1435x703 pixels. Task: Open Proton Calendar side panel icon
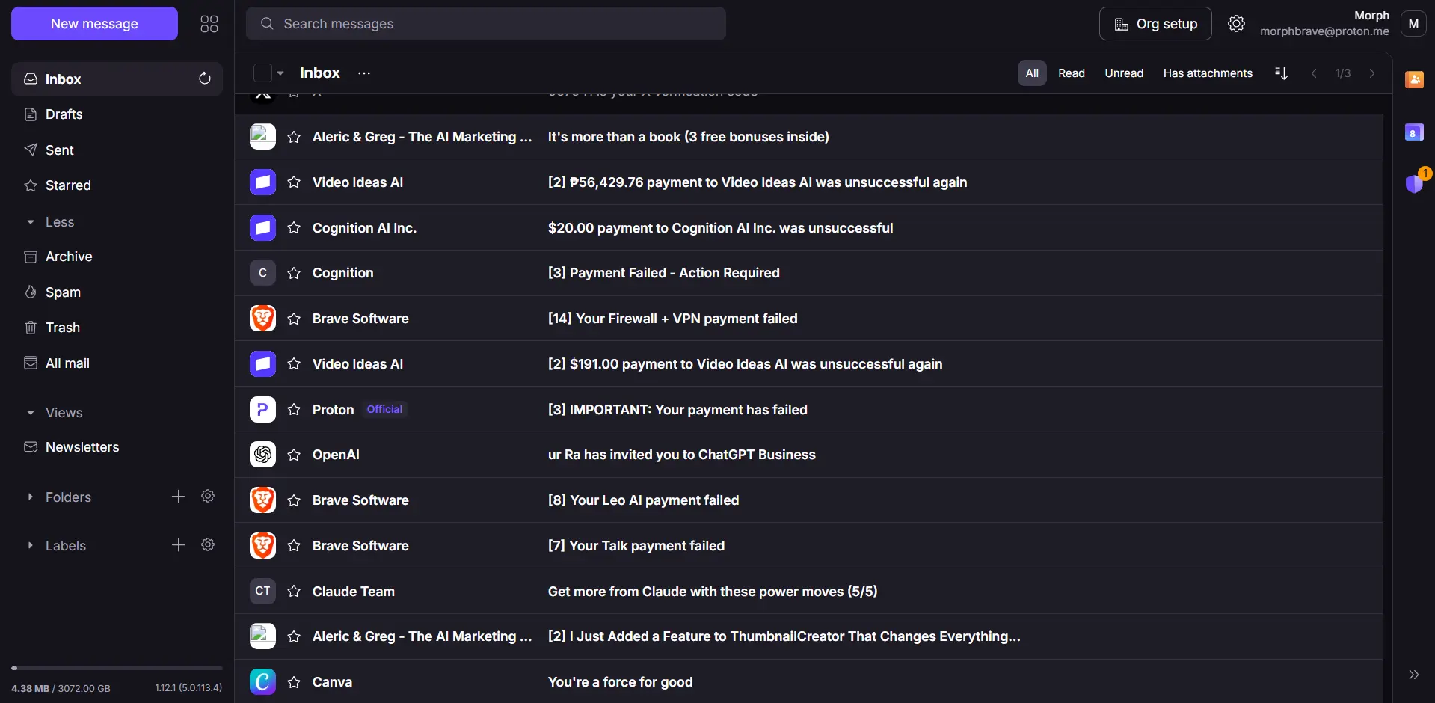point(1414,132)
